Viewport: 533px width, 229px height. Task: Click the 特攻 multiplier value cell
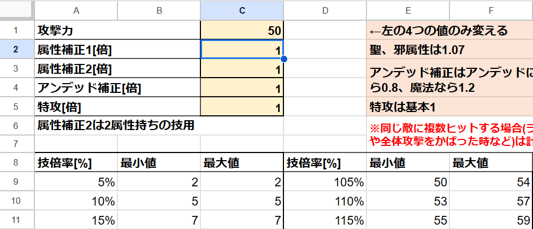pyautogui.click(x=242, y=107)
